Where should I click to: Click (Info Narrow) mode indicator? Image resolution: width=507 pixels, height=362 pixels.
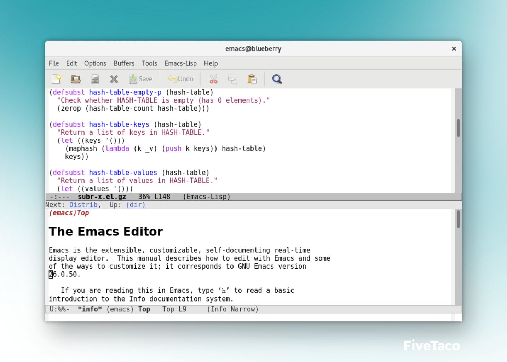[233, 309]
